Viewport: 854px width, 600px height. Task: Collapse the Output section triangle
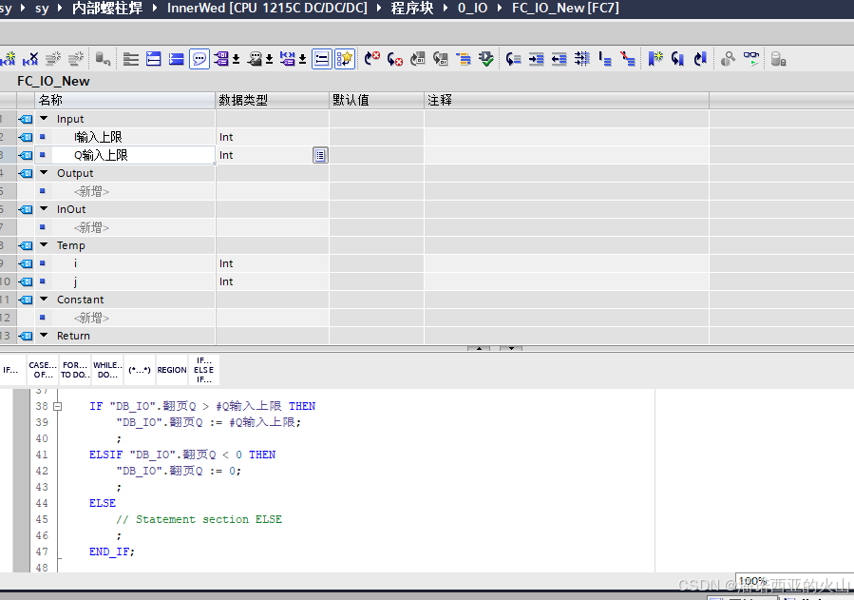point(44,173)
